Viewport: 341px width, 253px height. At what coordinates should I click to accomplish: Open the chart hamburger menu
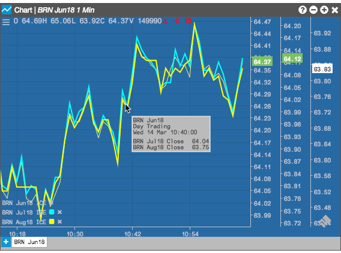coord(6,22)
